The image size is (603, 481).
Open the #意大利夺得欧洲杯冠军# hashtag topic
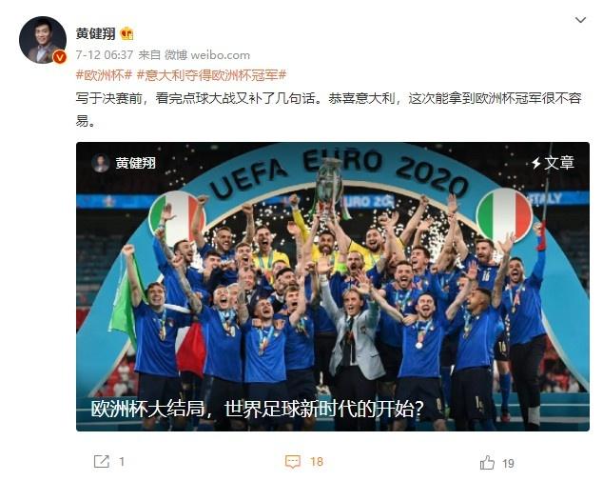click(211, 74)
